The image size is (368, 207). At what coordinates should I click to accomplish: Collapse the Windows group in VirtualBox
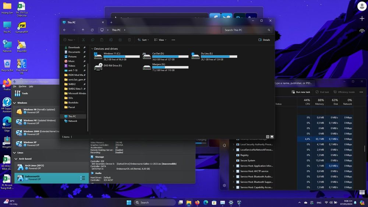[15, 103]
